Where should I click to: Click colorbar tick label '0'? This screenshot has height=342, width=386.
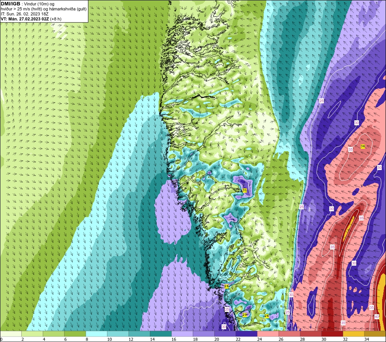tap(2, 340)
